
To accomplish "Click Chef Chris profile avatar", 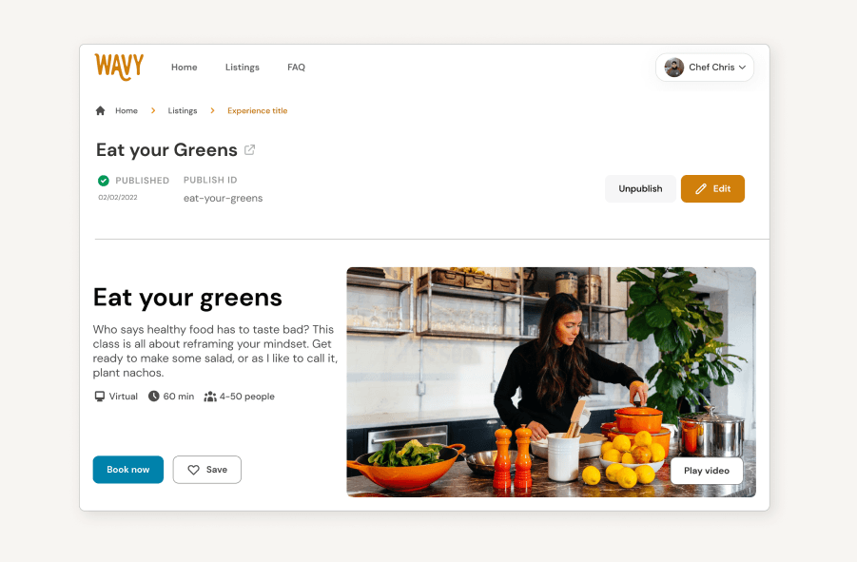I will [674, 68].
